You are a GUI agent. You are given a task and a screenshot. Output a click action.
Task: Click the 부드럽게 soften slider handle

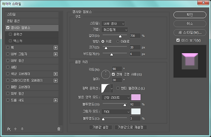(x=112, y=54)
